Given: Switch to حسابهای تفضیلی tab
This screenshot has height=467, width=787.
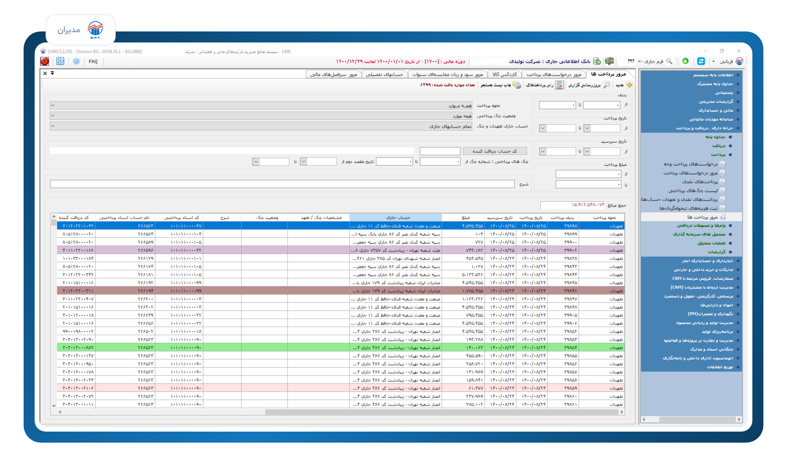Looking at the screenshot, I should coord(384,74).
